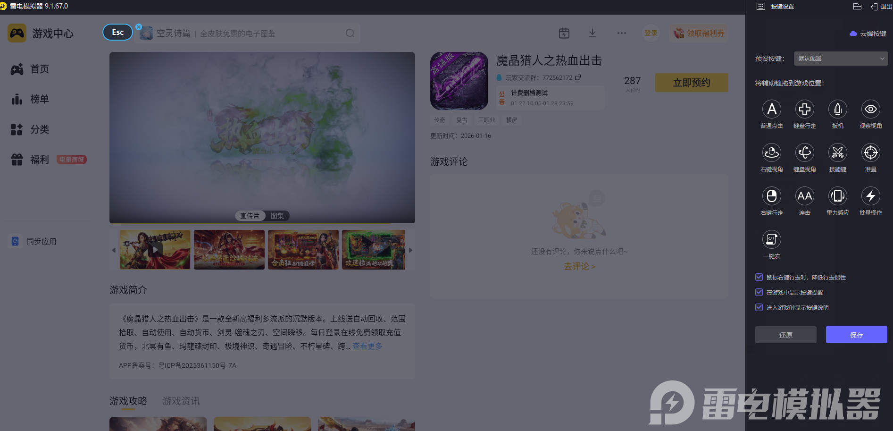The width and height of the screenshot is (893, 431).
Task: Select the 普通点击 tap key icon
Action: pyautogui.click(x=772, y=110)
